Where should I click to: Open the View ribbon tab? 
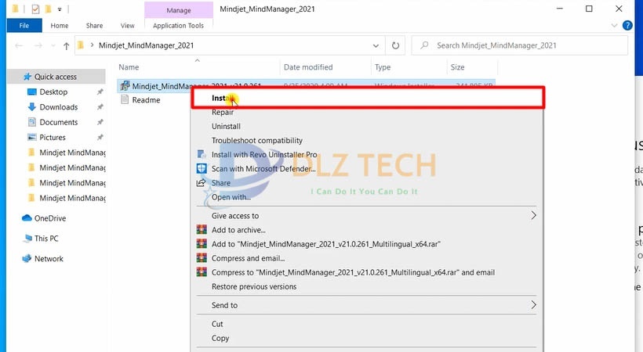[x=127, y=25]
